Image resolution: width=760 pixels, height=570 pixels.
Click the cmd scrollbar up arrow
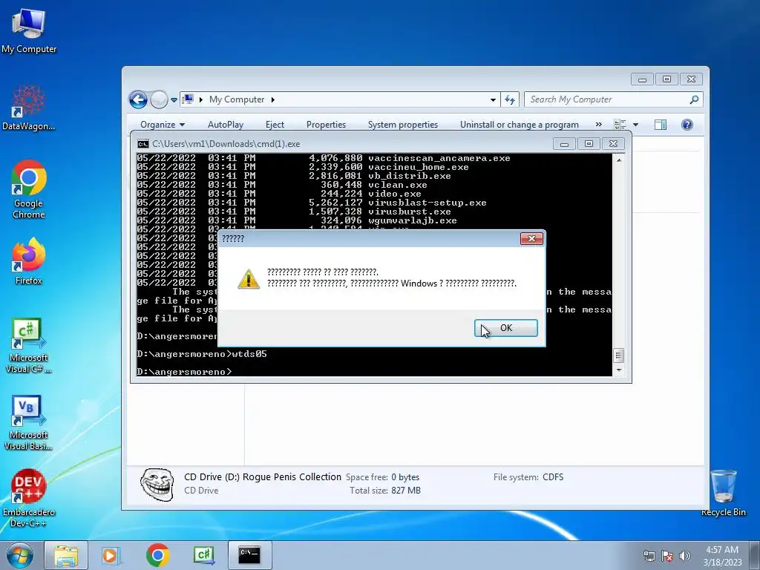[618, 160]
